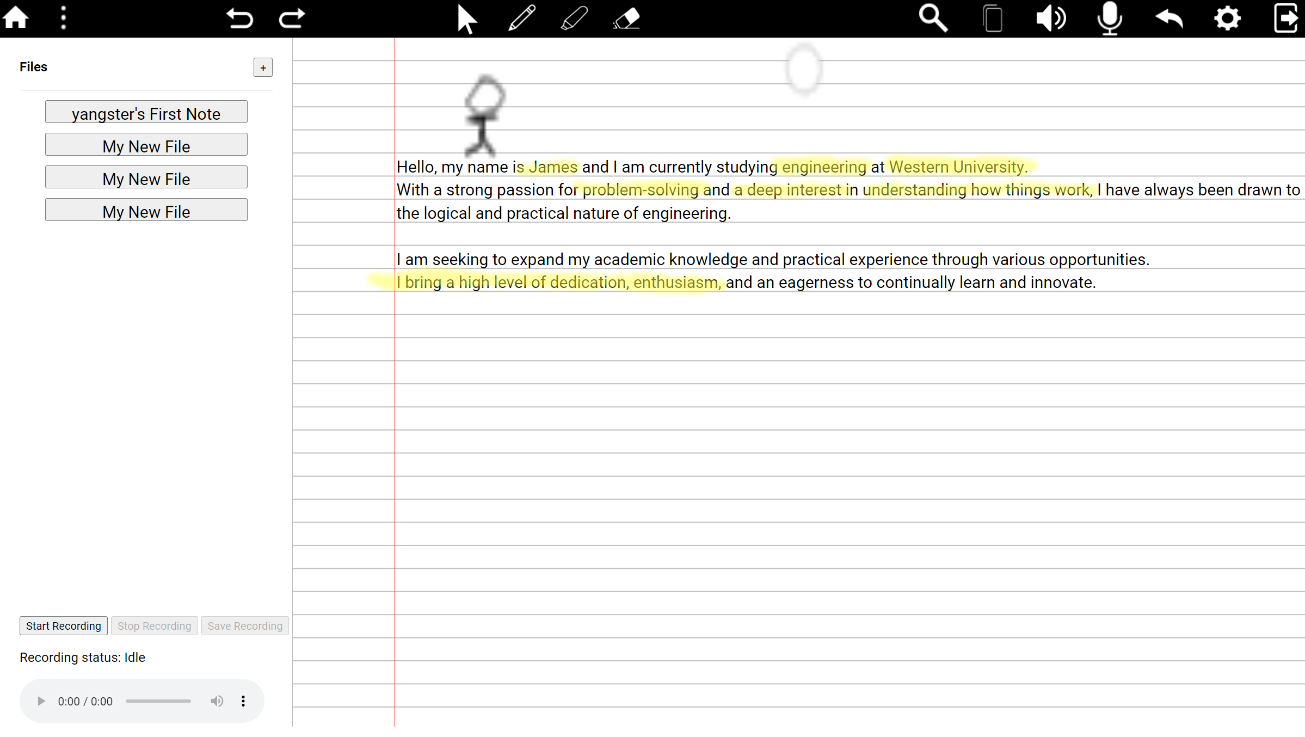The height and width of the screenshot is (737, 1305).
Task: Select the Pen drawing tool
Action: pyautogui.click(x=521, y=18)
